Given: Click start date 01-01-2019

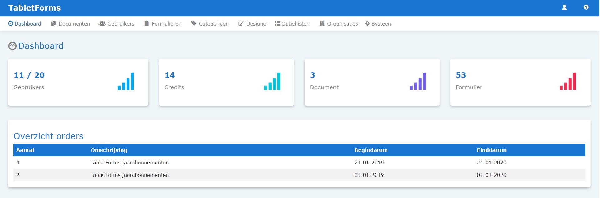Looking at the screenshot, I should pyautogui.click(x=369, y=175).
